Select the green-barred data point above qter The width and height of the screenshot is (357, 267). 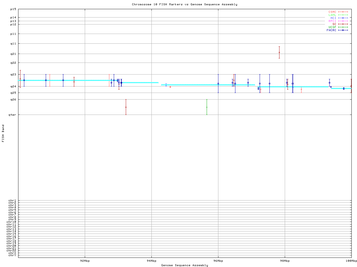click(207, 107)
